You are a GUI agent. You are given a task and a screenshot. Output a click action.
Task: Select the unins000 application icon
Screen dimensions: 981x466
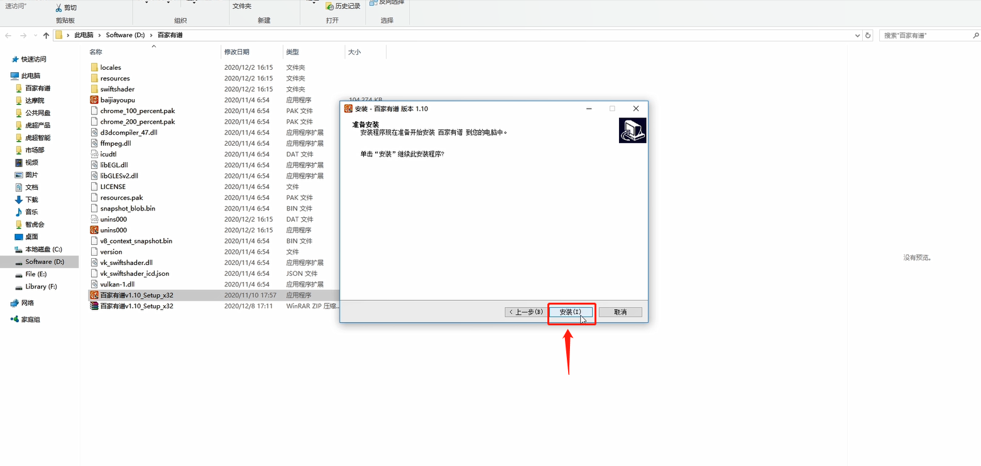click(x=94, y=230)
